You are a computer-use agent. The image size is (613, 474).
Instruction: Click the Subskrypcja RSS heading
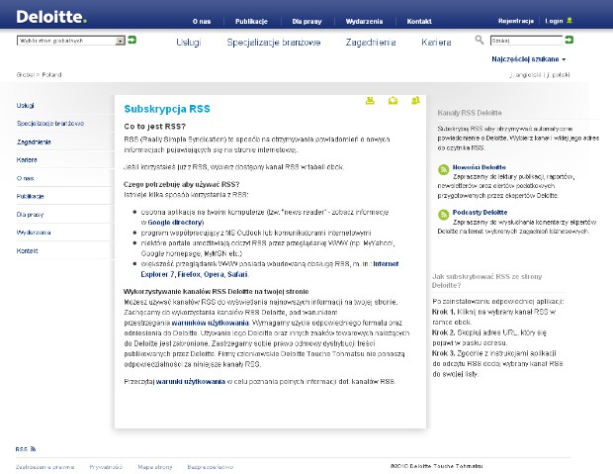coord(167,109)
